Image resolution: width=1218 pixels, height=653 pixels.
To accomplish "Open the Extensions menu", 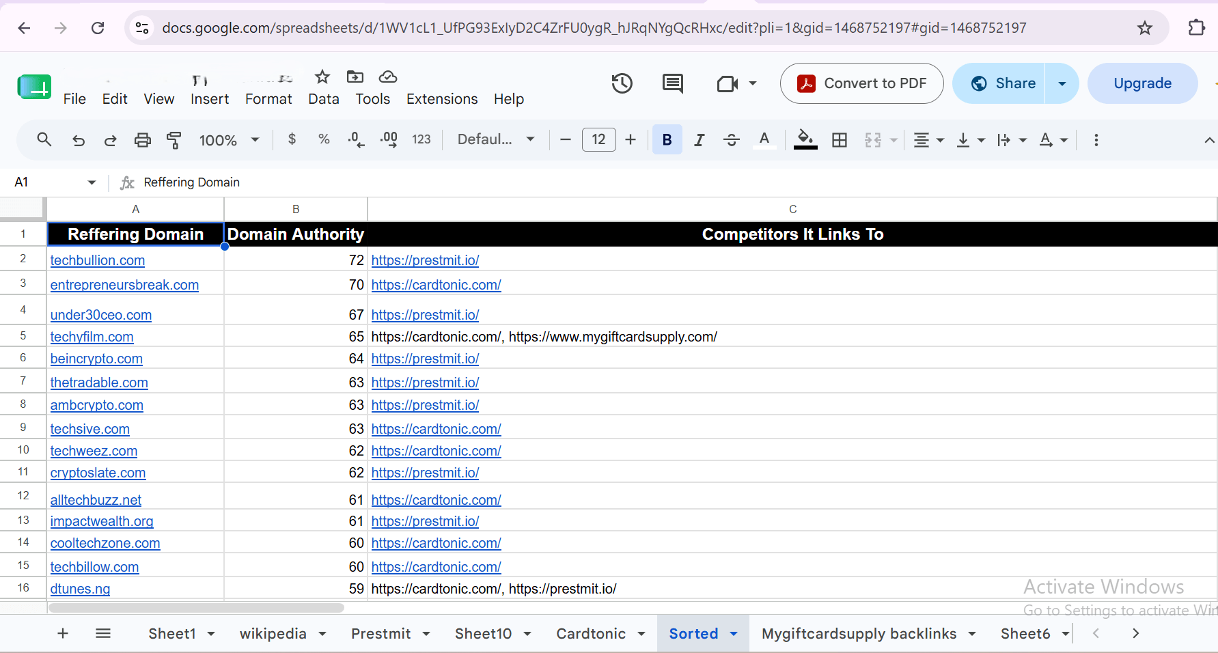I will point(442,99).
